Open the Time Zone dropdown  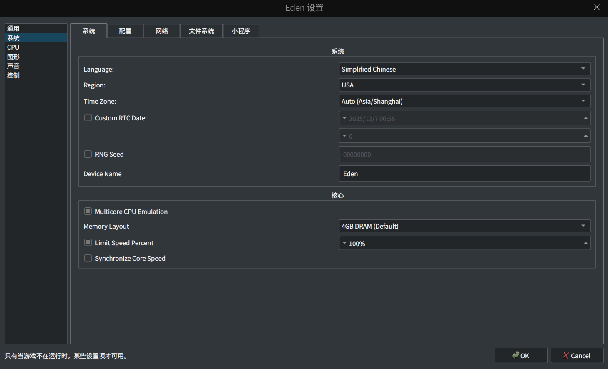pyautogui.click(x=465, y=101)
